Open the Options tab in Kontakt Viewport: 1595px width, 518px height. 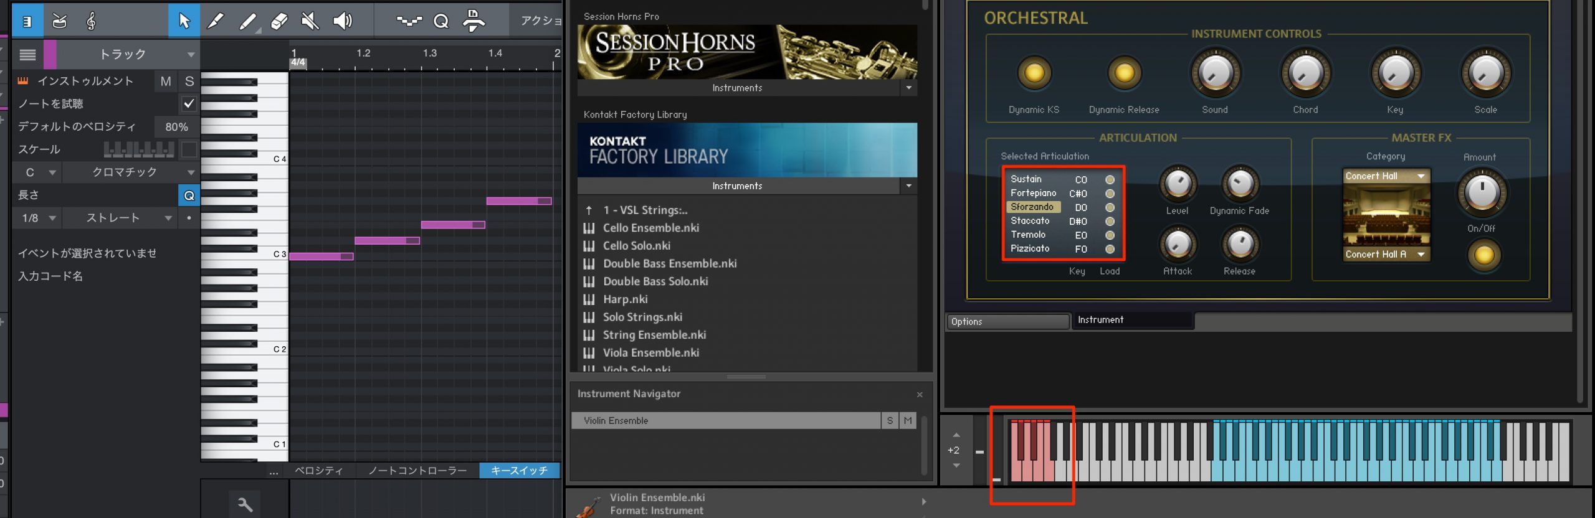(1007, 321)
